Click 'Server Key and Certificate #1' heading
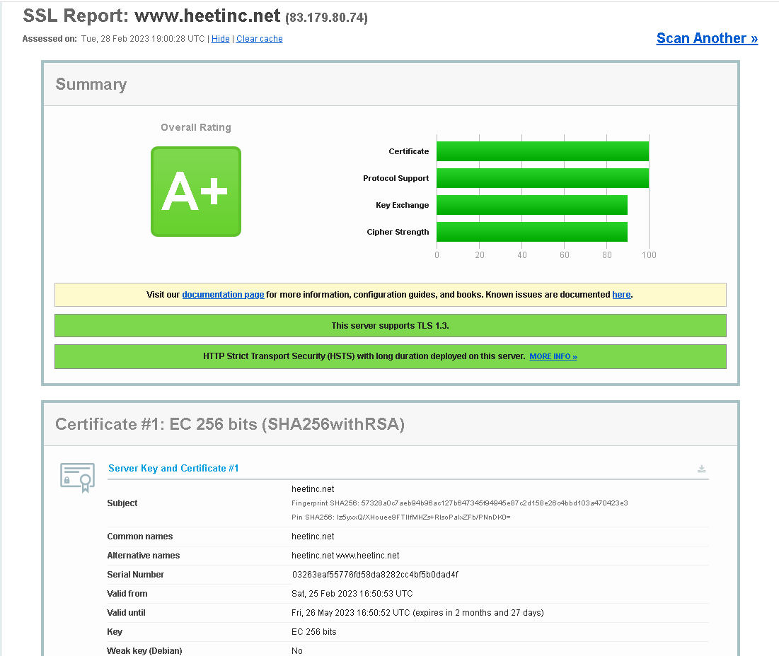 point(173,468)
